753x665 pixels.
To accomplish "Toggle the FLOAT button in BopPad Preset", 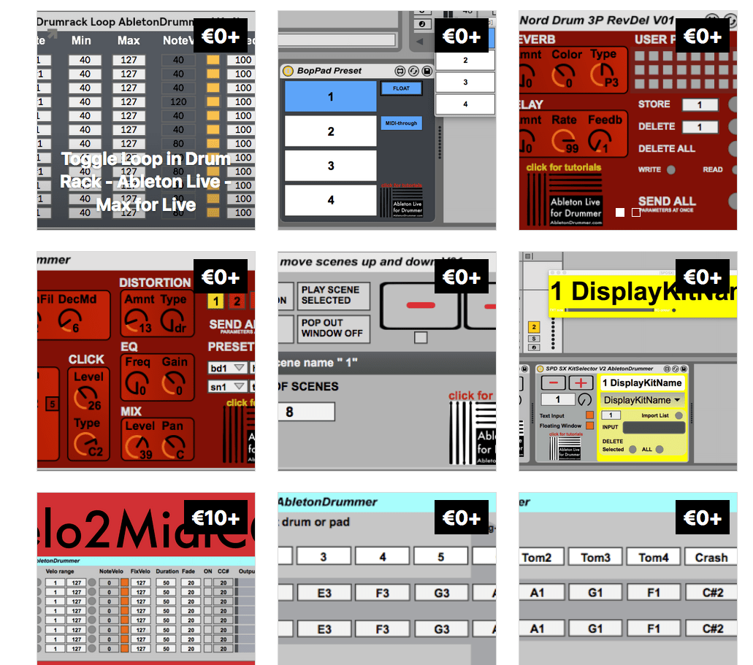I will (402, 88).
